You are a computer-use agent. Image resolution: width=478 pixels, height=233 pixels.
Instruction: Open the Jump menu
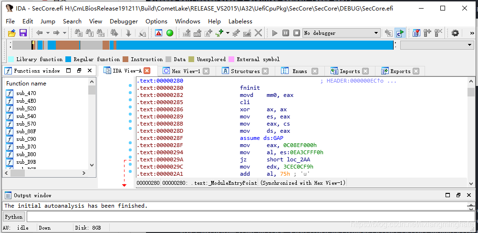click(x=48, y=21)
